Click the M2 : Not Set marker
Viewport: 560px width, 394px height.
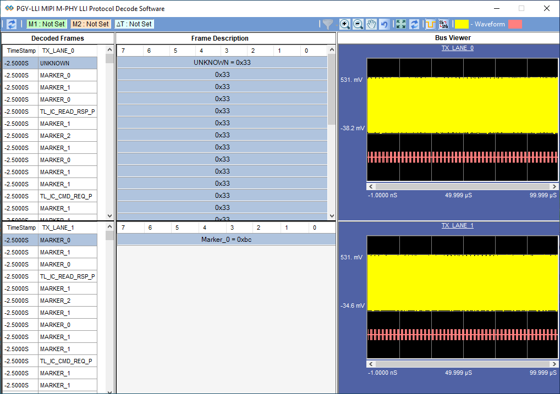tap(90, 24)
